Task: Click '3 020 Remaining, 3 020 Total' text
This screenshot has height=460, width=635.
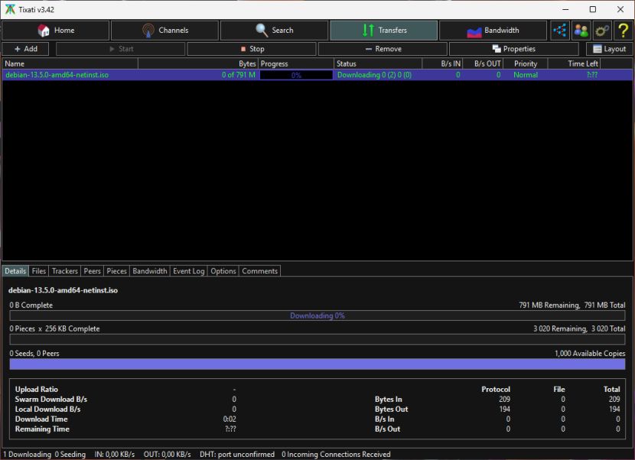Action: (x=579, y=329)
